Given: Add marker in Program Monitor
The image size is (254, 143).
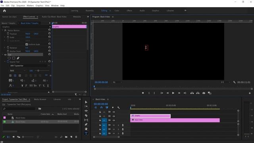Looking at the screenshot, I should click(x=143, y=93).
